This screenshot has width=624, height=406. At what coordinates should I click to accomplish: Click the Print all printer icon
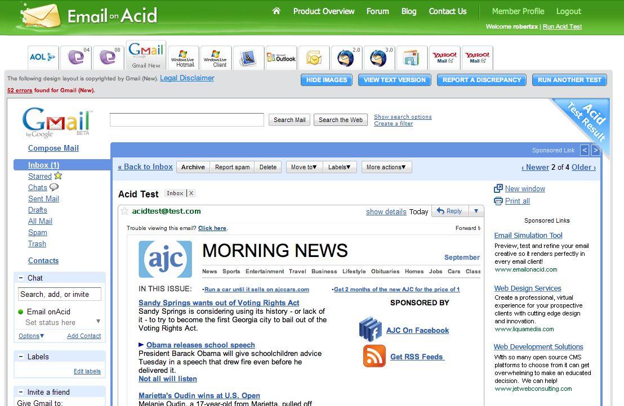(x=498, y=201)
